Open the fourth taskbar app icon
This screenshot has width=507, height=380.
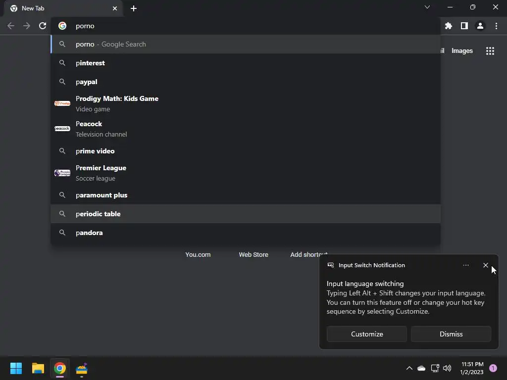click(82, 369)
